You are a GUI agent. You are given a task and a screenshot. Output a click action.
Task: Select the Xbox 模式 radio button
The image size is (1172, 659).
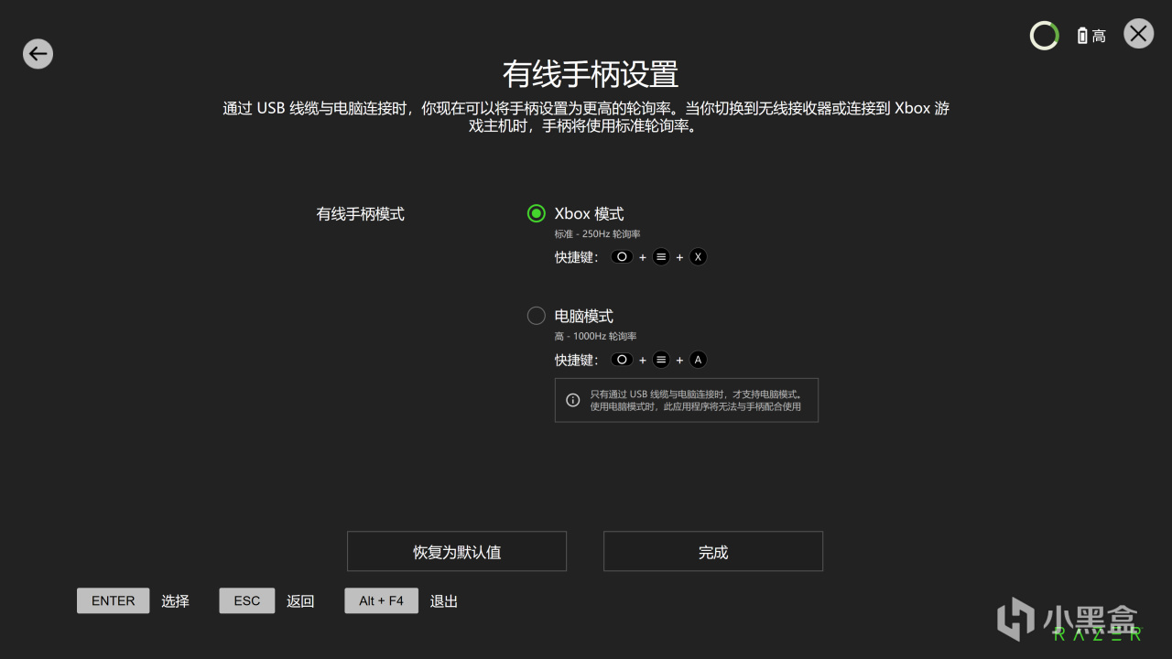pos(537,213)
